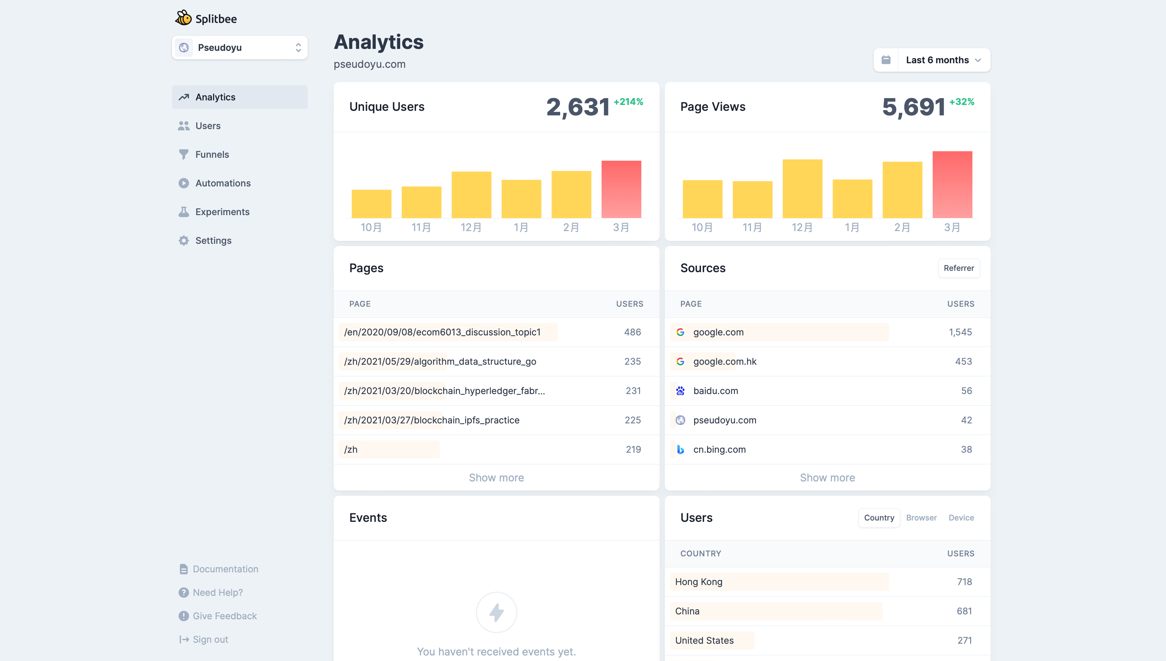This screenshot has width=1166, height=661.
Task: Open Documentation in the sidebar
Action: pos(225,569)
